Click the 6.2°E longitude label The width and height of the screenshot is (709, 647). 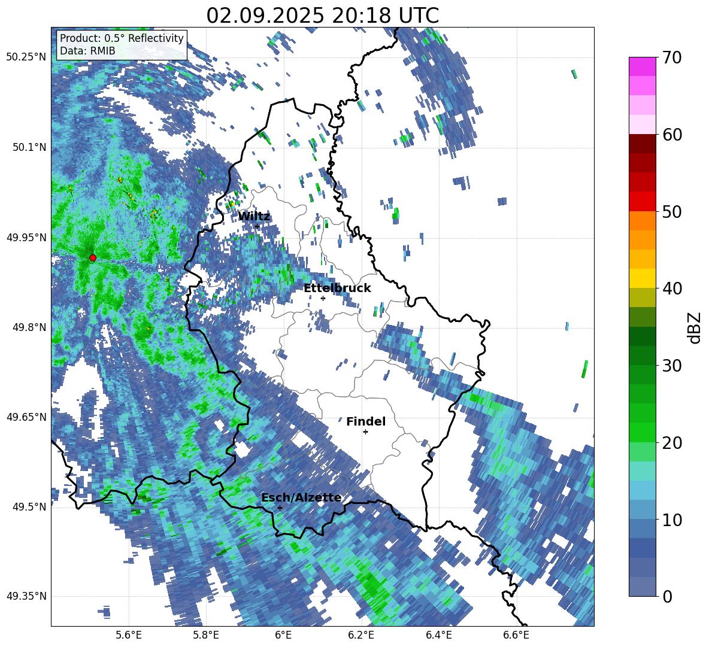click(361, 635)
